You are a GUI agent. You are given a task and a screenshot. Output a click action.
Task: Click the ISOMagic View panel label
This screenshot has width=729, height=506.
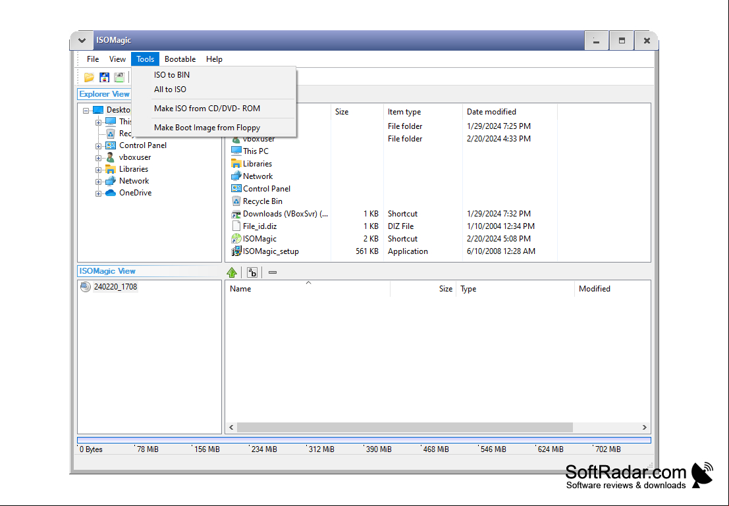pos(107,271)
